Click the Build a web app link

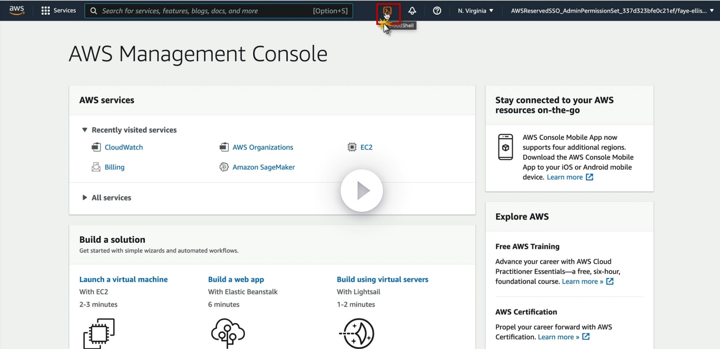(x=236, y=279)
